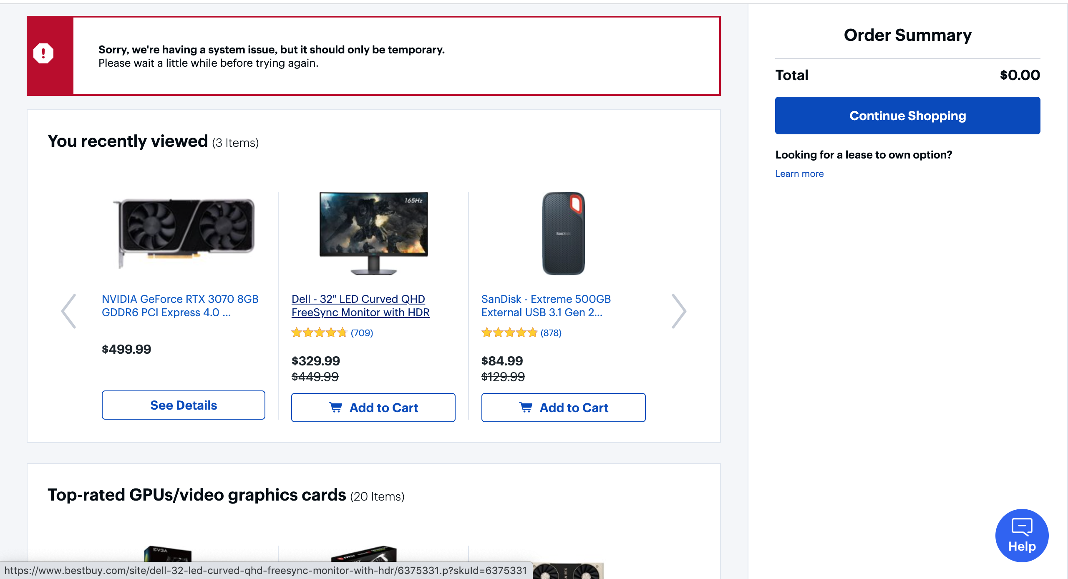Open the SanDisk Extreme SSD product image
Screen dimensions: 1068x579
(x=563, y=233)
